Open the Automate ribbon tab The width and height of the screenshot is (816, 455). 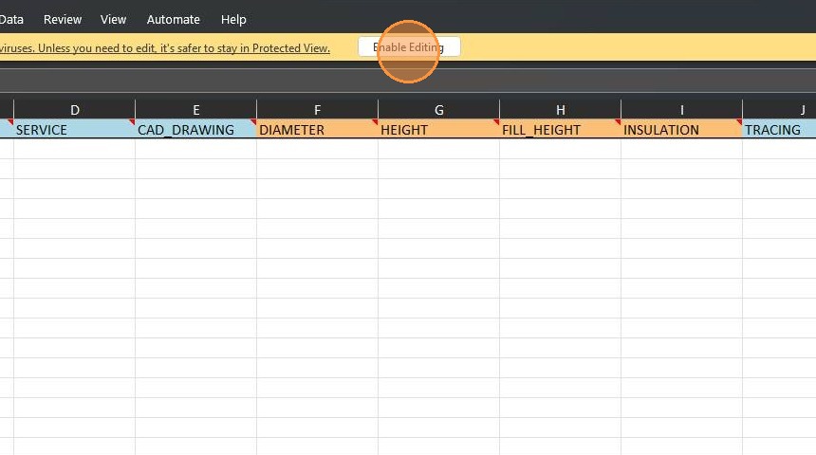click(174, 20)
